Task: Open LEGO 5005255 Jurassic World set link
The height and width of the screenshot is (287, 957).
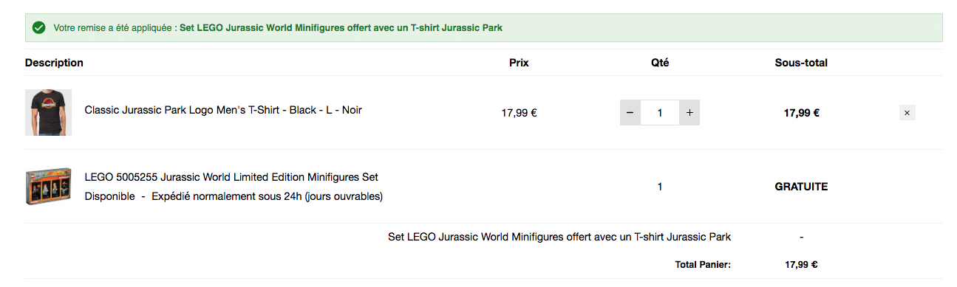Action: (231, 177)
